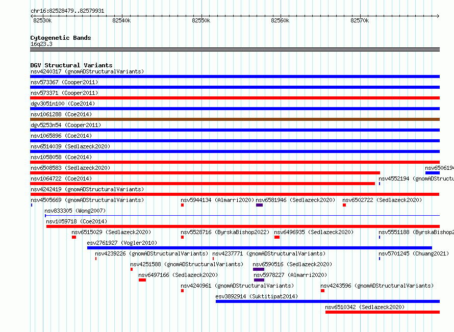Viewport: 454px width, 332px height.
Task: Select the nsv4243596 gnomAD red marker
Action: coord(322,291)
